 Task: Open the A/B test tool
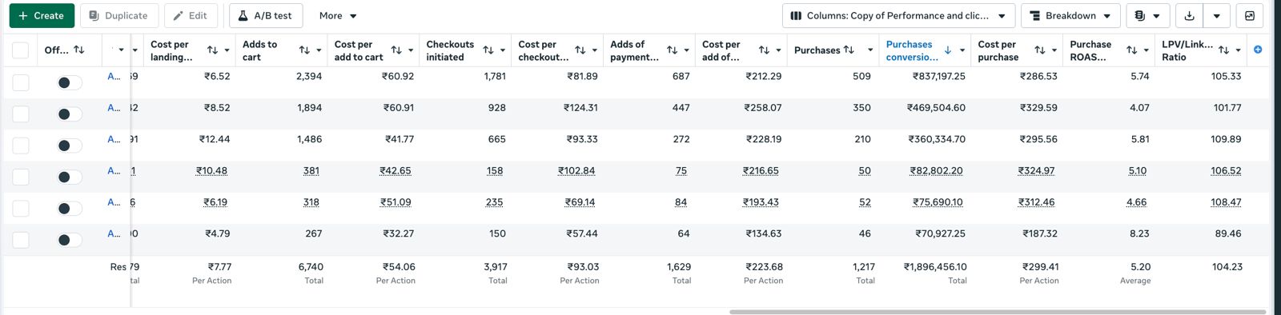tap(265, 16)
